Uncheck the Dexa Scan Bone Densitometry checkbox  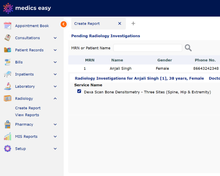click(x=79, y=91)
